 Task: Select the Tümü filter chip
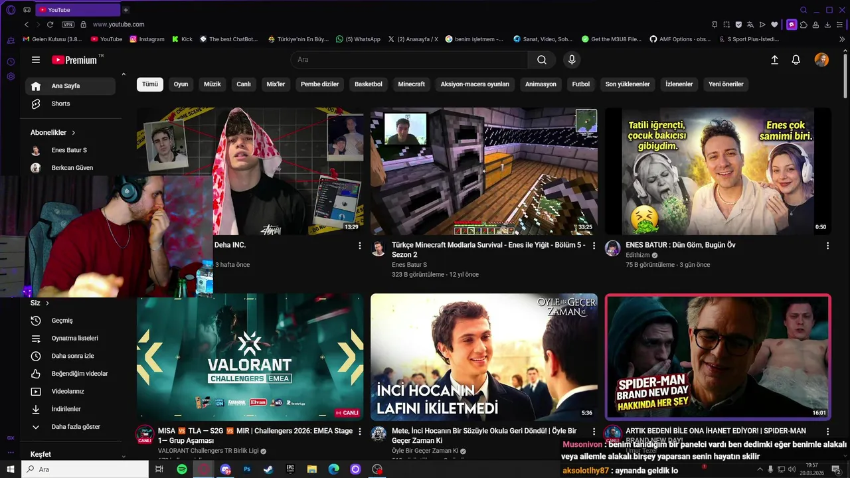tap(150, 84)
